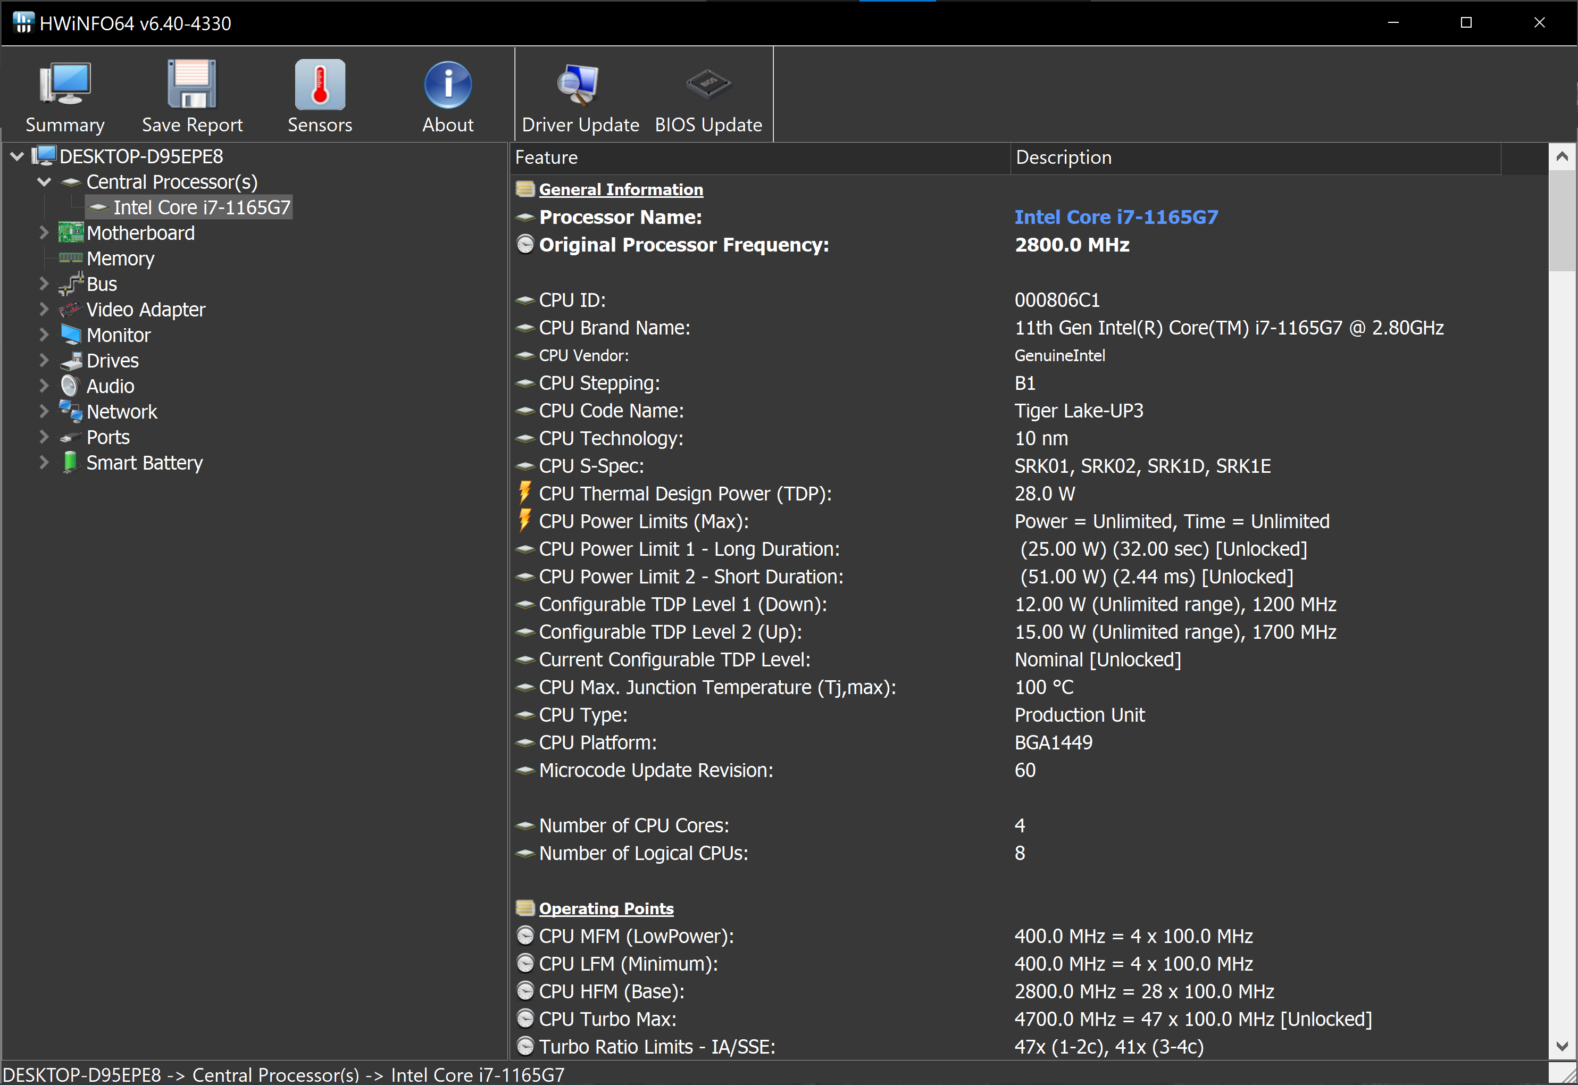The image size is (1578, 1085).
Task: Launch Driver Update
Action: 580,97
